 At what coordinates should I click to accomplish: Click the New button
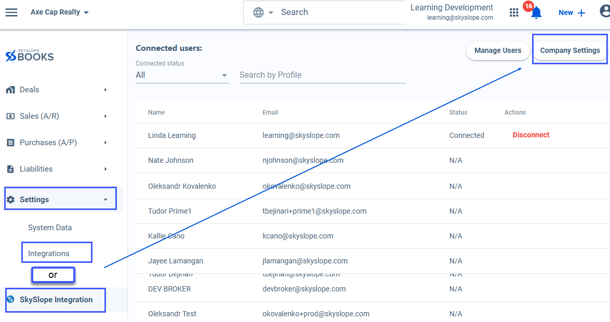point(572,13)
